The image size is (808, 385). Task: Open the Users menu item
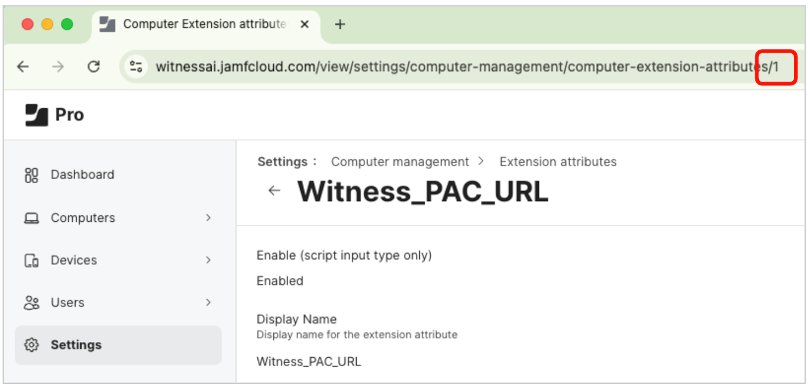(118, 302)
